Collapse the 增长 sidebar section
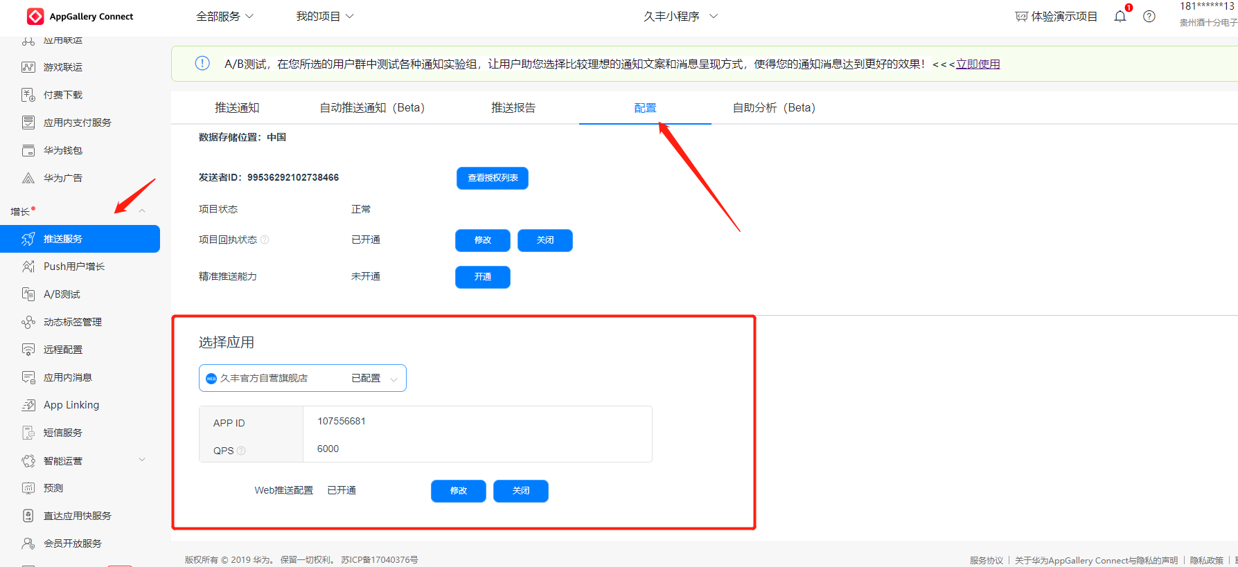 click(142, 211)
